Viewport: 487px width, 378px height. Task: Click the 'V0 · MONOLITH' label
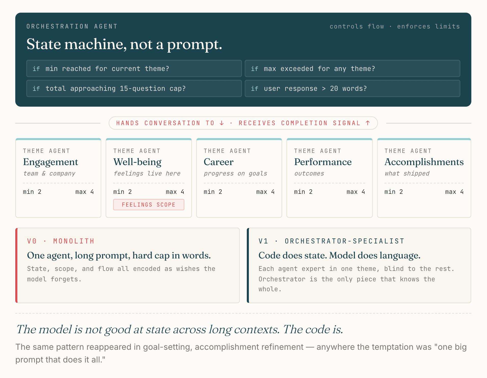point(61,241)
